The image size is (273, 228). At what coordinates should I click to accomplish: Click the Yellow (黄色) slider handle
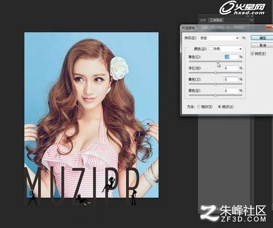216,84
